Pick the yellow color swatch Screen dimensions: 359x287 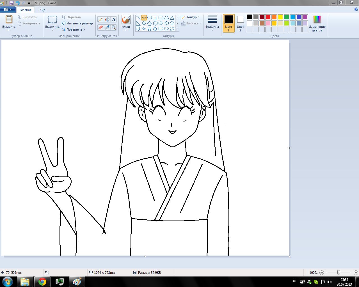[x=280, y=17]
